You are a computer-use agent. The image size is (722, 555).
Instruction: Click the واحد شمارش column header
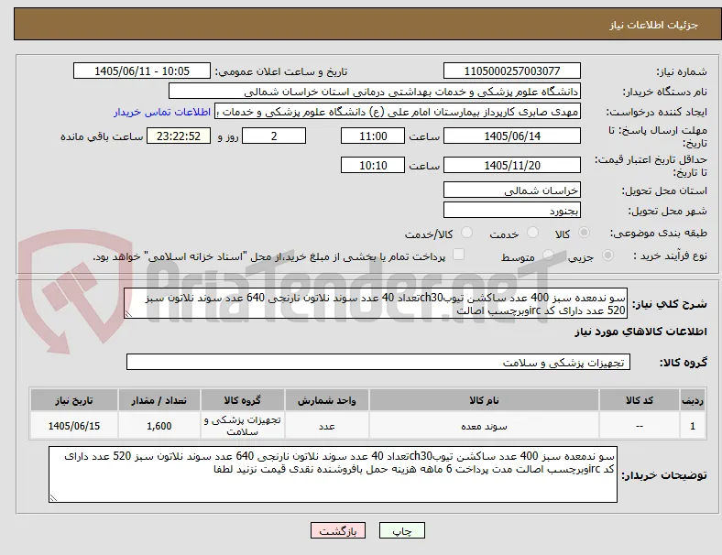(326, 400)
